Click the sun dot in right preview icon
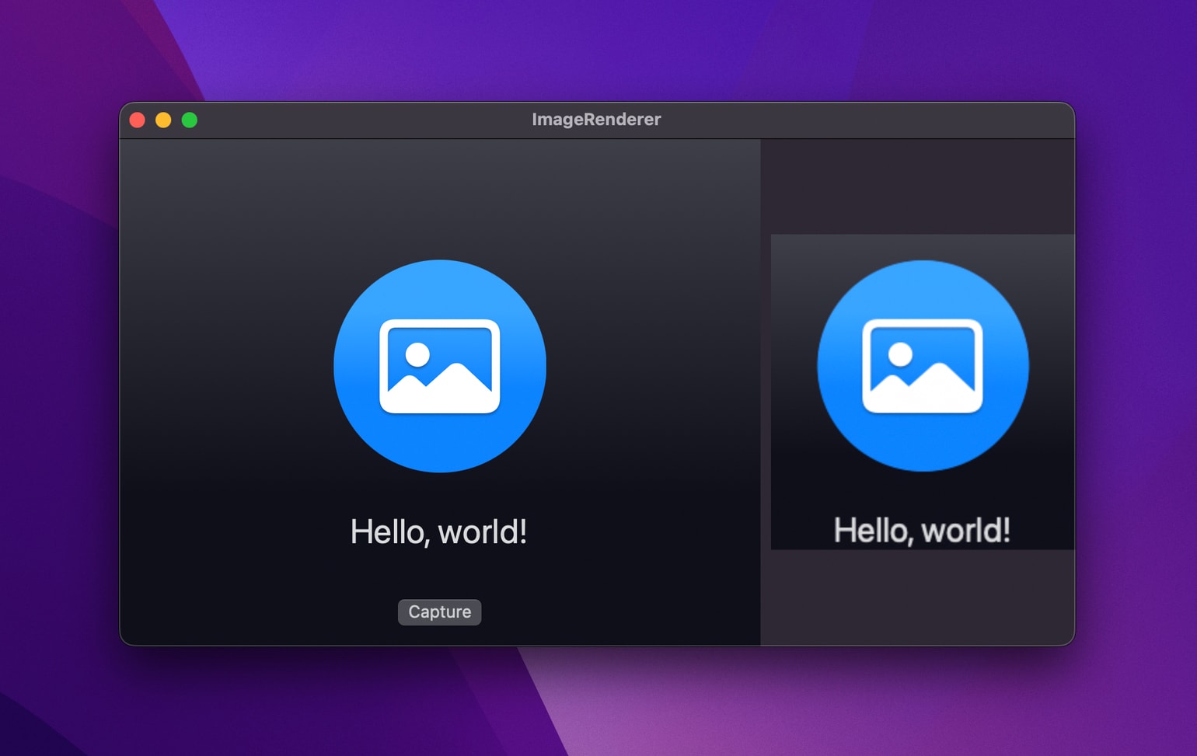The height and width of the screenshot is (756, 1197). tap(900, 354)
